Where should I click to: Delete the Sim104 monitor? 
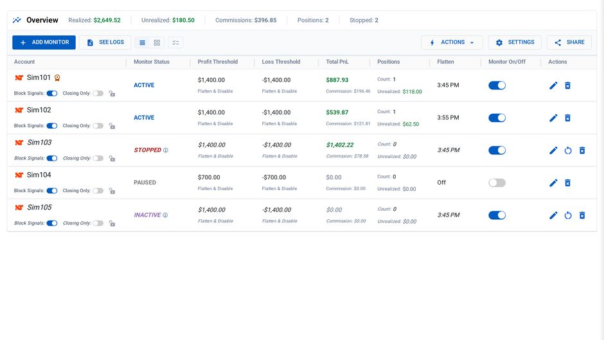[567, 183]
